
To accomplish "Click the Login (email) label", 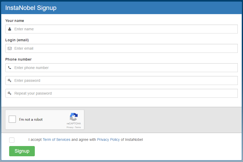I will coord(17,40).
